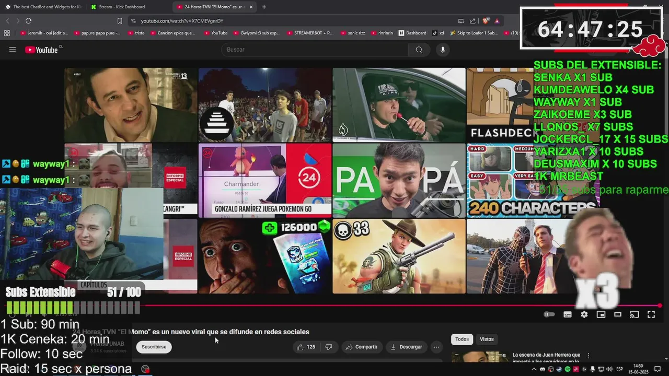Select the Todos filter chip
The image size is (669, 376).
click(x=462, y=339)
